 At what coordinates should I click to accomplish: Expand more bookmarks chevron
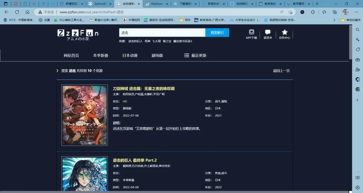(x=334, y=20)
